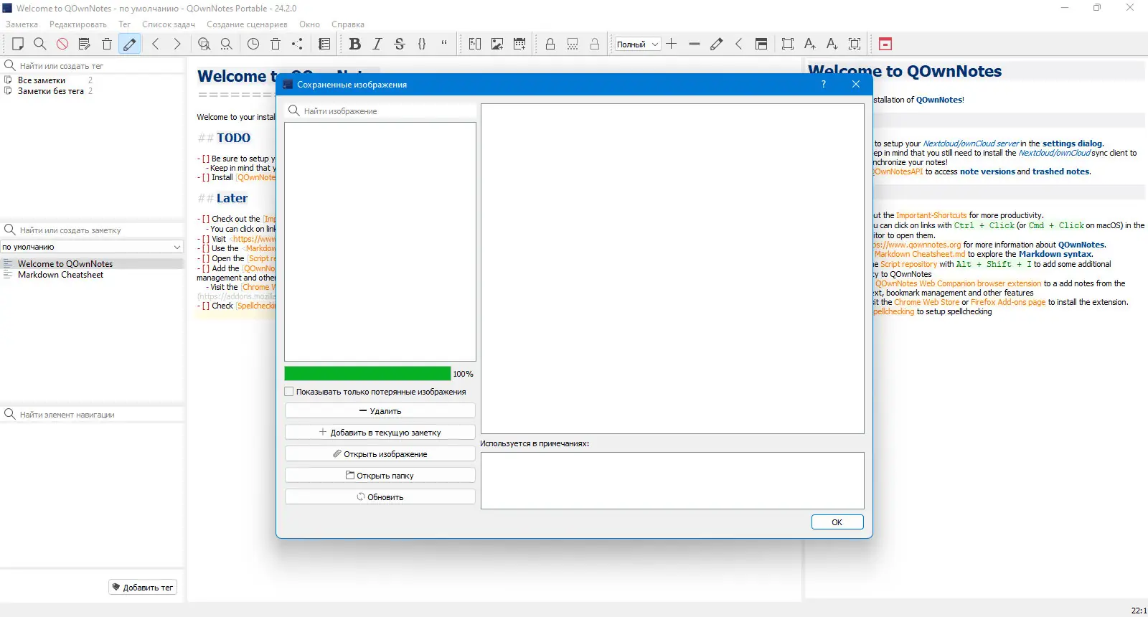Click the note-with-pencil external edit icon

pos(85,44)
